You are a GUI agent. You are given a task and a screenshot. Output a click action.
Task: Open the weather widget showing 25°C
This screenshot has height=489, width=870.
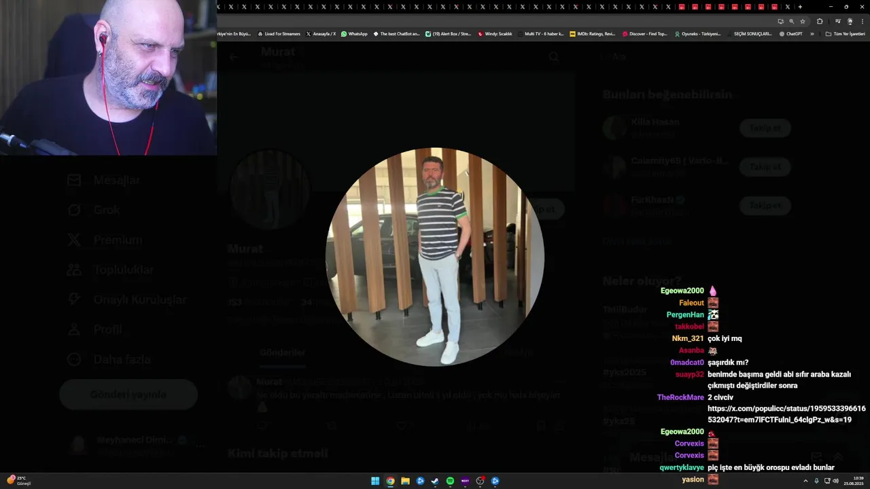pos(19,481)
